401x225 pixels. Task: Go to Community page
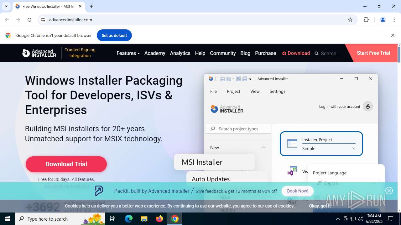[x=223, y=53]
